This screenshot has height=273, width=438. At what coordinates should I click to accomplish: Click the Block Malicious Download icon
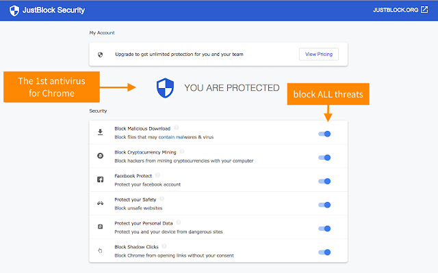[x=101, y=132]
